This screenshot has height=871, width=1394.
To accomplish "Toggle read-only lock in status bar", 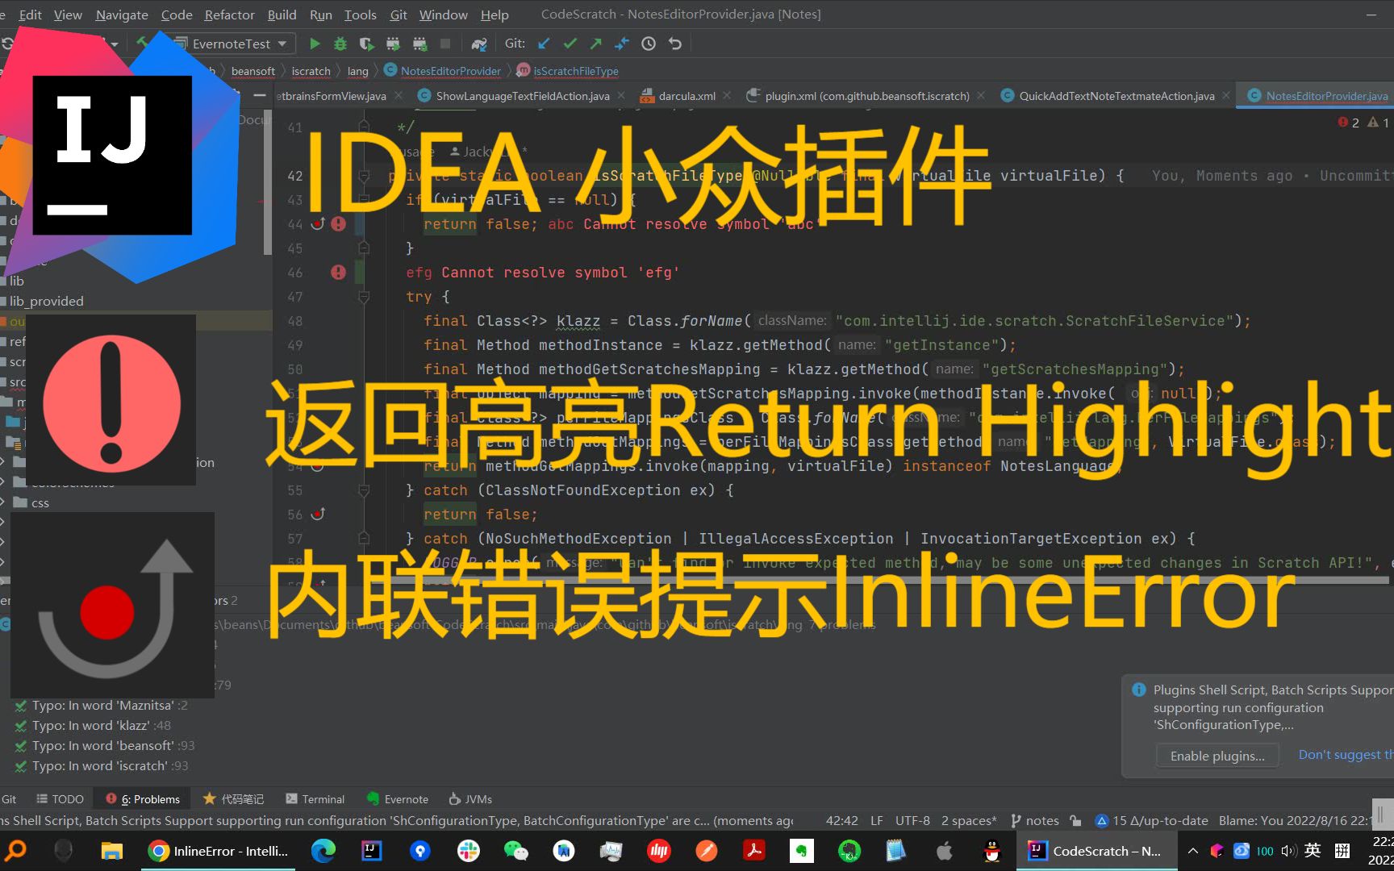I will click(x=1075, y=820).
